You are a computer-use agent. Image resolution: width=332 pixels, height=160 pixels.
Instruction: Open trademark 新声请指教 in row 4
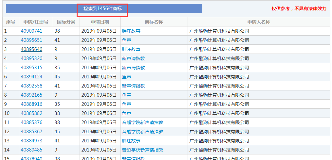pos(133,58)
